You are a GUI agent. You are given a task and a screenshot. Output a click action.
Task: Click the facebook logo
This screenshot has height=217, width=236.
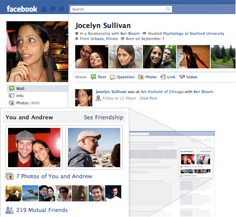(22, 9)
